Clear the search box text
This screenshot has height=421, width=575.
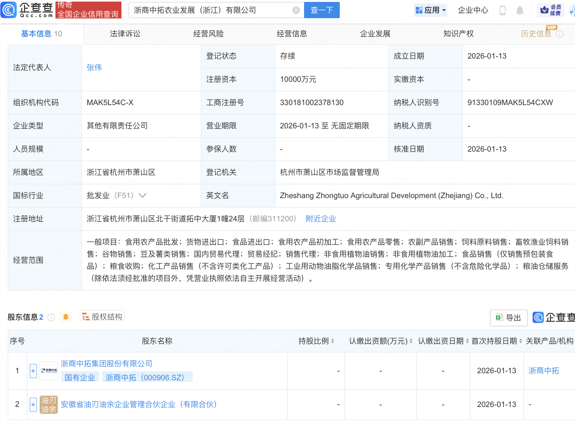(x=296, y=10)
